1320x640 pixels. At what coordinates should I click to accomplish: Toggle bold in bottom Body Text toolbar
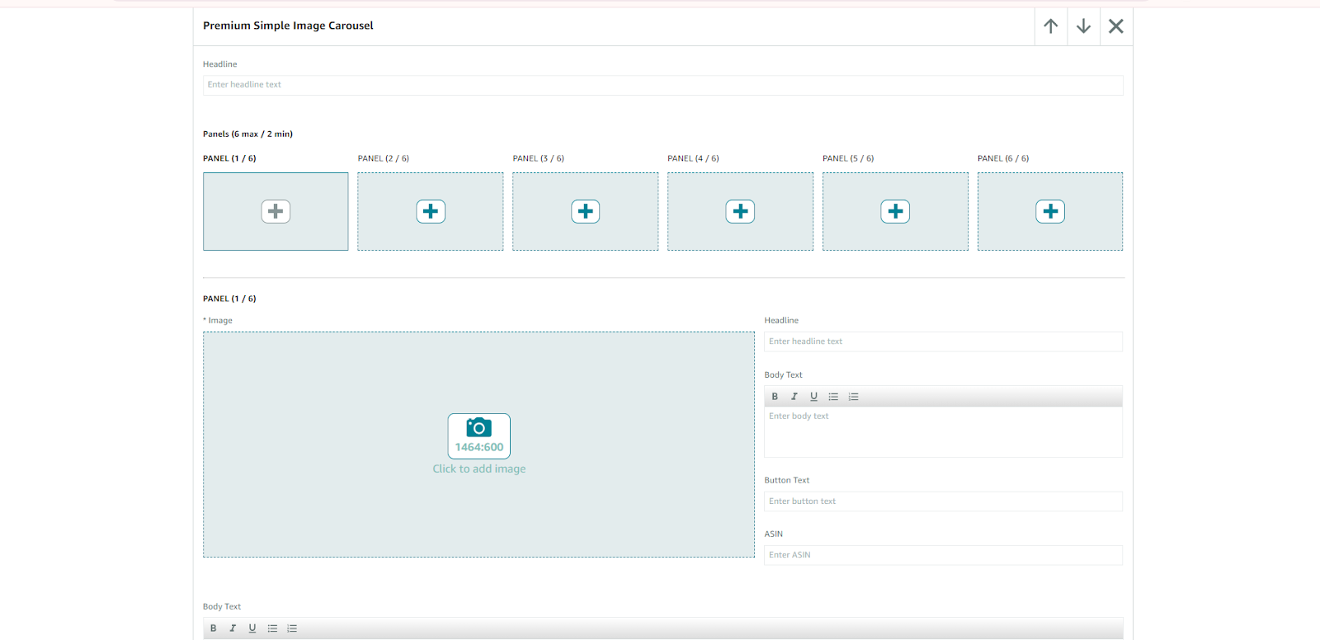coord(213,628)
